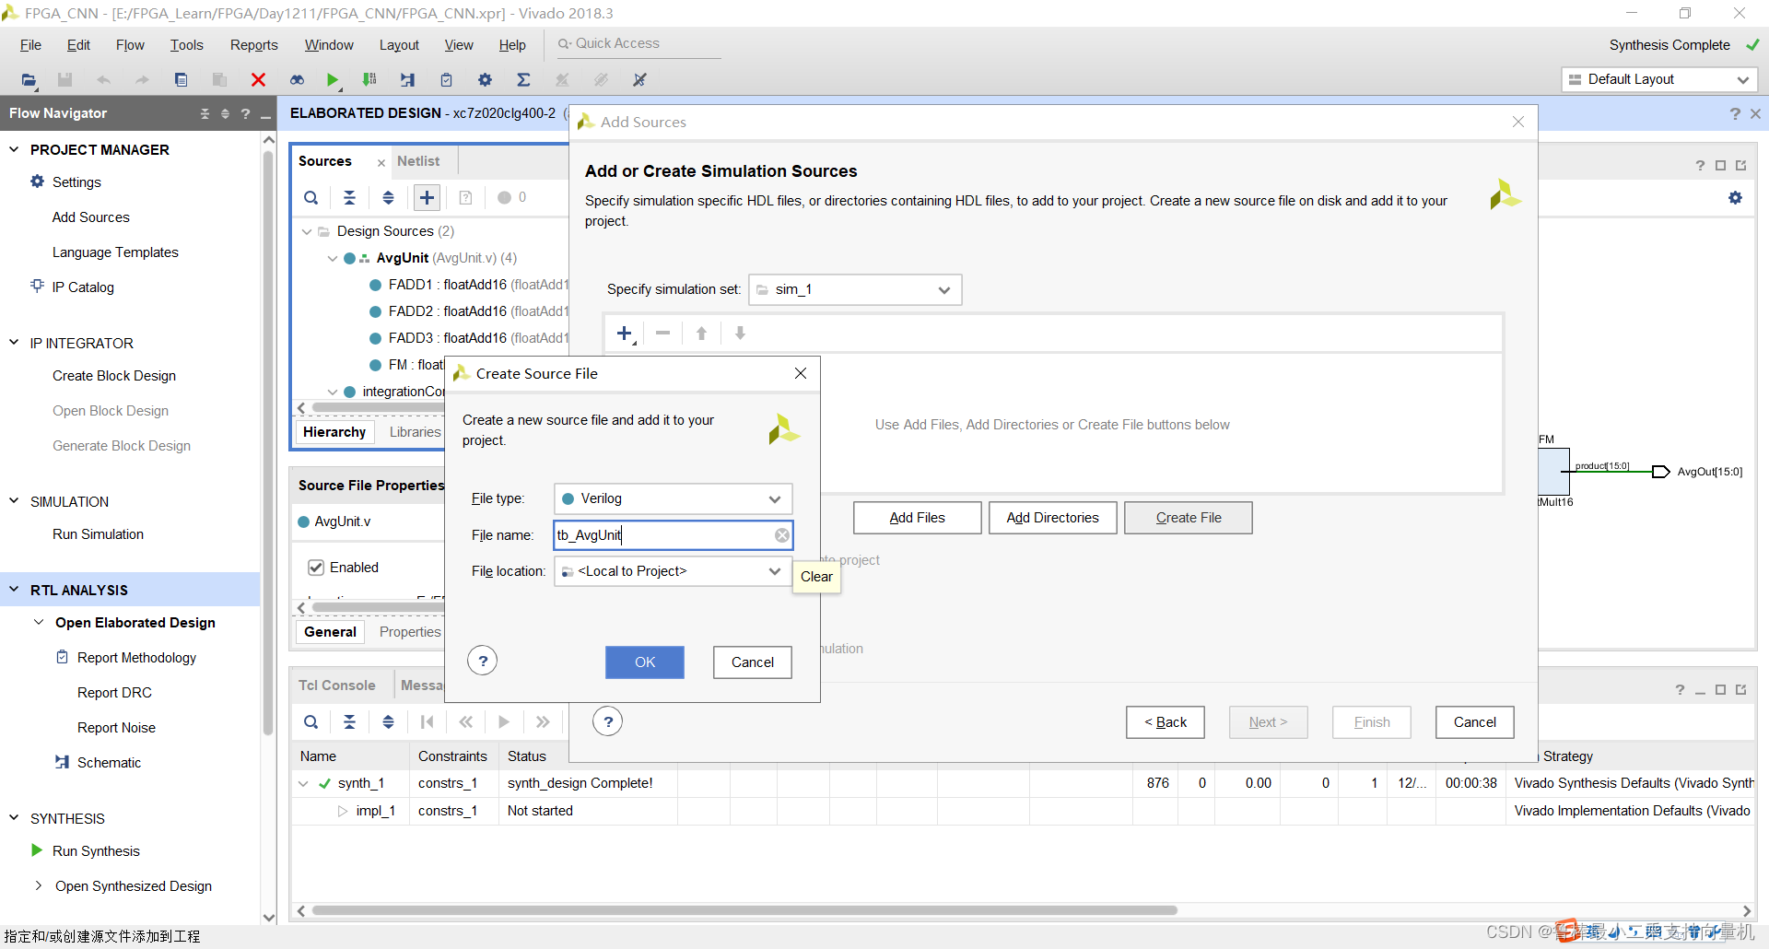Click the Open Project toolbar icon
The height and width of the screenshot is (949, 1769).
click(29, 80)
